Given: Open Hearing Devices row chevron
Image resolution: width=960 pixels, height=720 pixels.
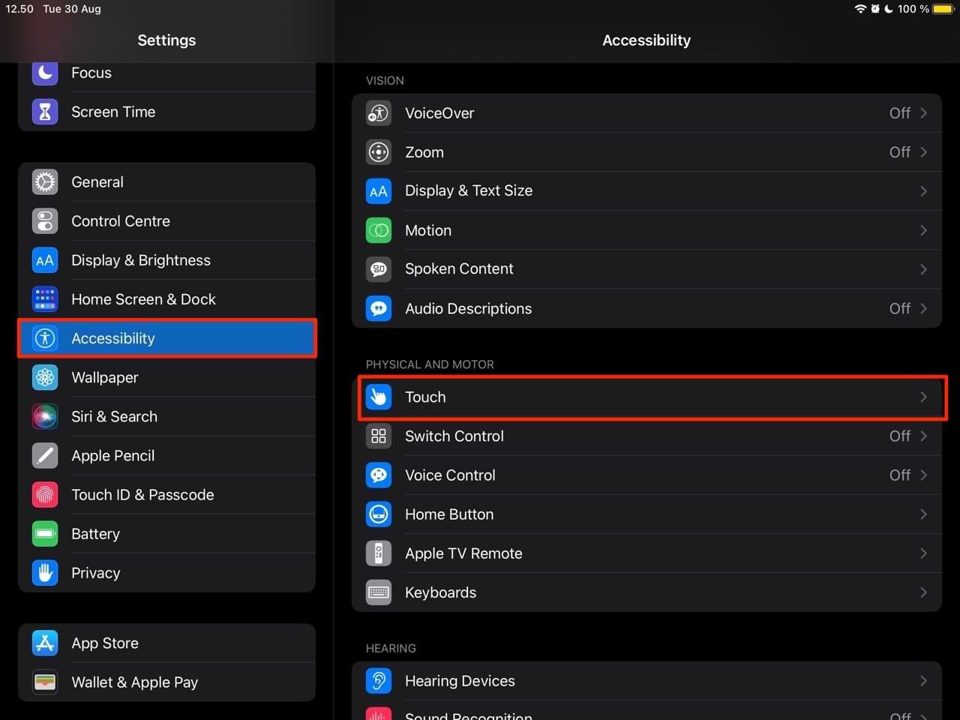Looking at the screenshot, I should [x=924, y=680].
